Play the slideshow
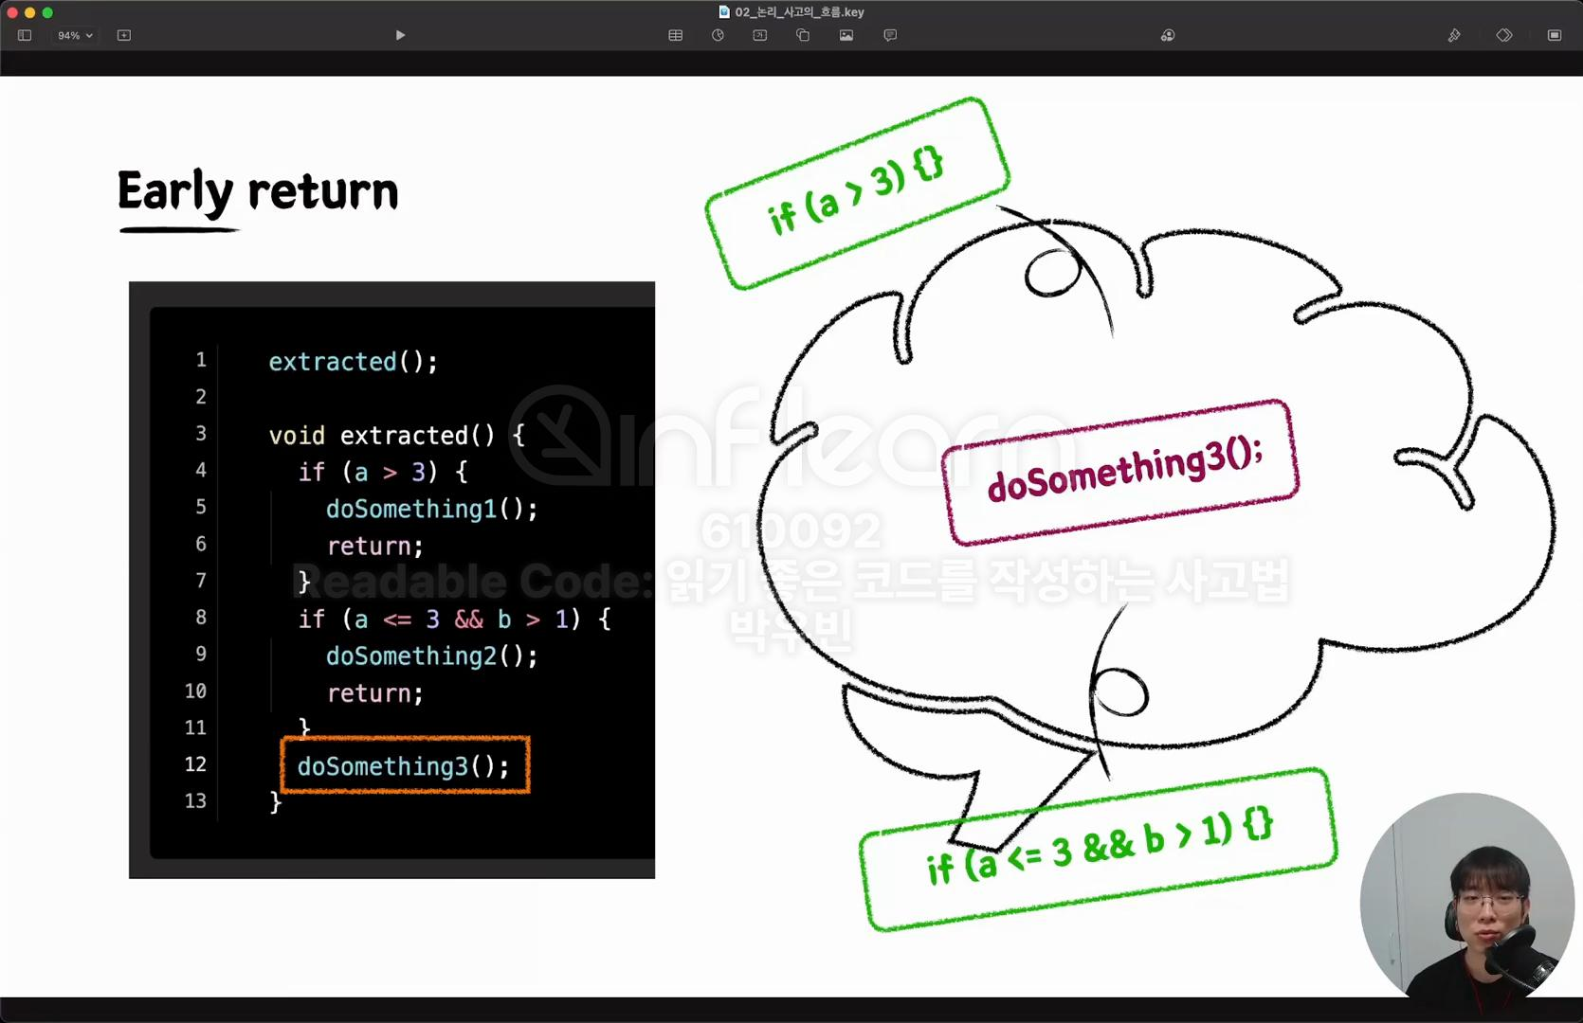The image size is (1583, 1023). pos(400,35)
